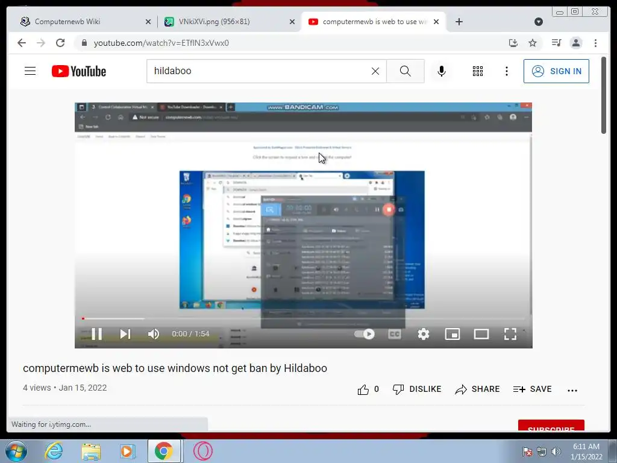The image size is (617, 463).
Task: Close the VNkiXVi.png tab
Action: pyautogui.click(x=292, y=22)
